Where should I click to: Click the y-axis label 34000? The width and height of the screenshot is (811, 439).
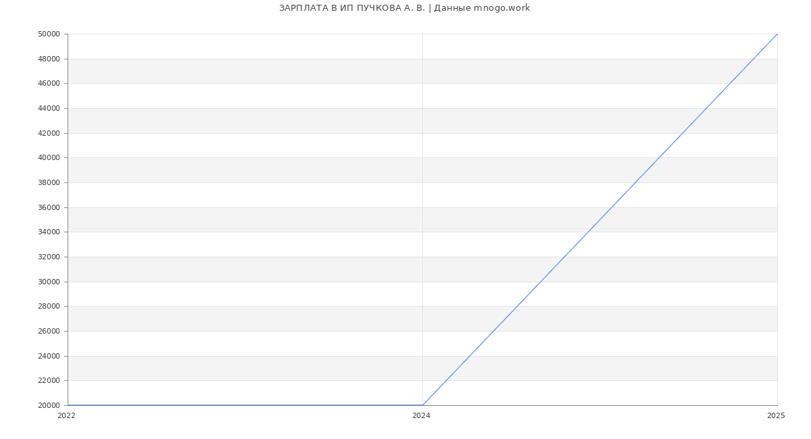[x=49, y=232]
